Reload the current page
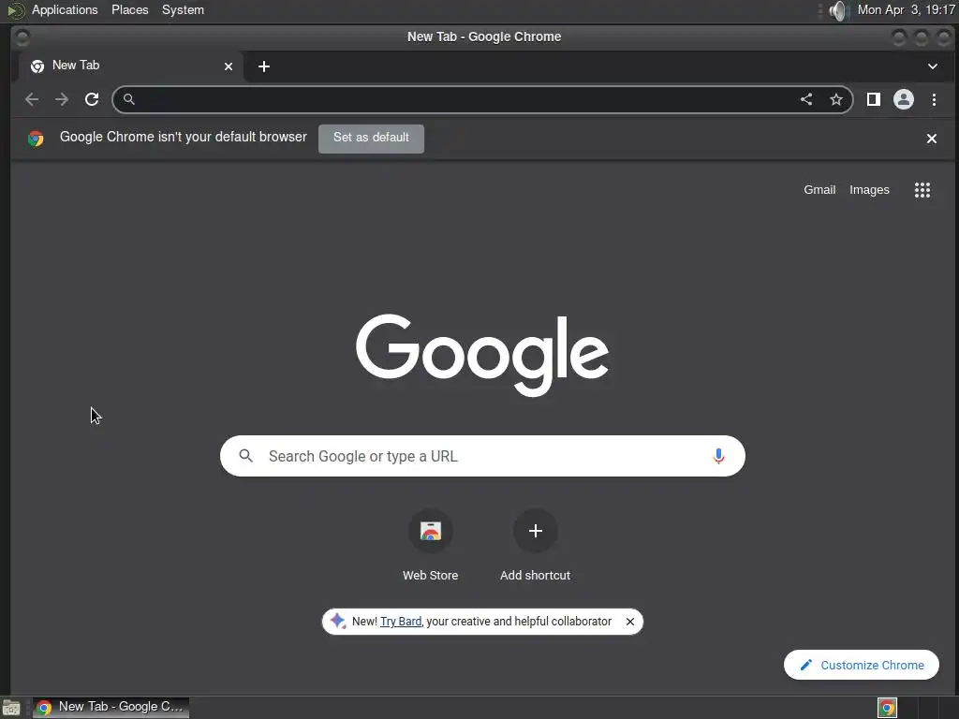 pos(92,99)
